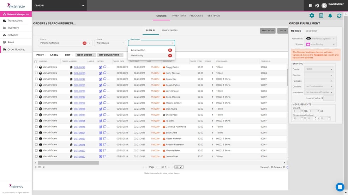This screenshot has width=348, height=195.
Task: Click the Insured Value input field
Action: coord(329,98)
